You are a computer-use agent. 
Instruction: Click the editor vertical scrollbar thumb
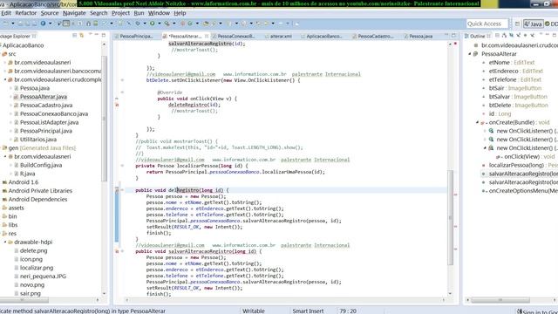point(450,217)
